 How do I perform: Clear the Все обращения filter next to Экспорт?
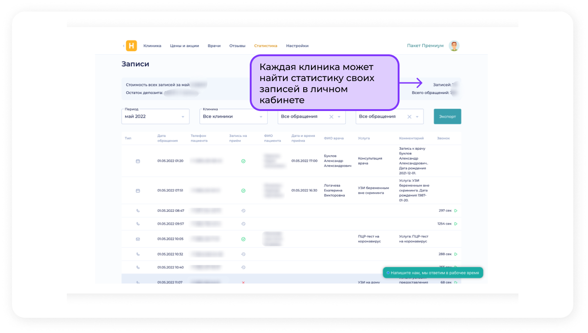[x=409, y=117]
